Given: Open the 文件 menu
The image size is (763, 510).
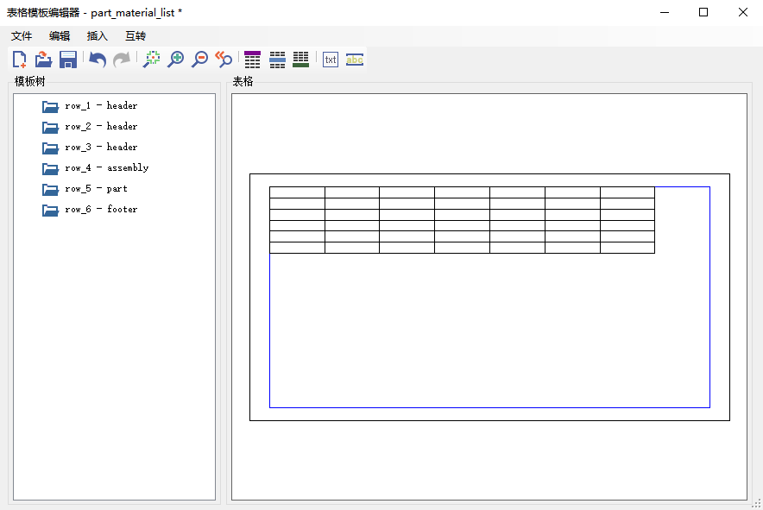Looking at the screenshot, I should tap(22, 36).
